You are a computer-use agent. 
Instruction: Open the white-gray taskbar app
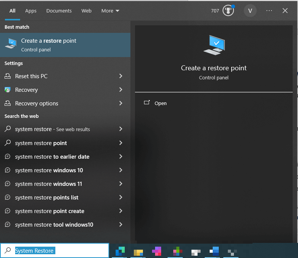click(x=196, y=252)
